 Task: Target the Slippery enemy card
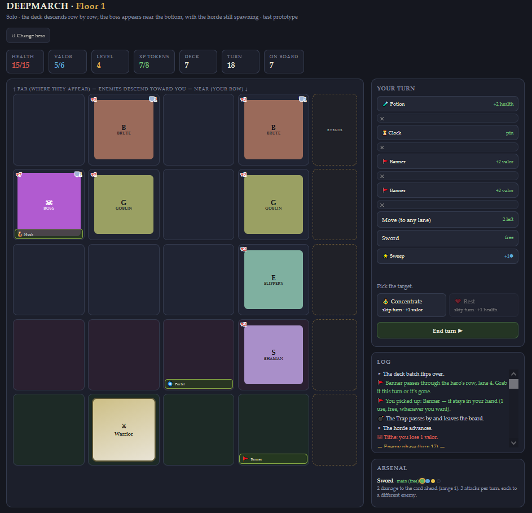[x=274, y=280]
